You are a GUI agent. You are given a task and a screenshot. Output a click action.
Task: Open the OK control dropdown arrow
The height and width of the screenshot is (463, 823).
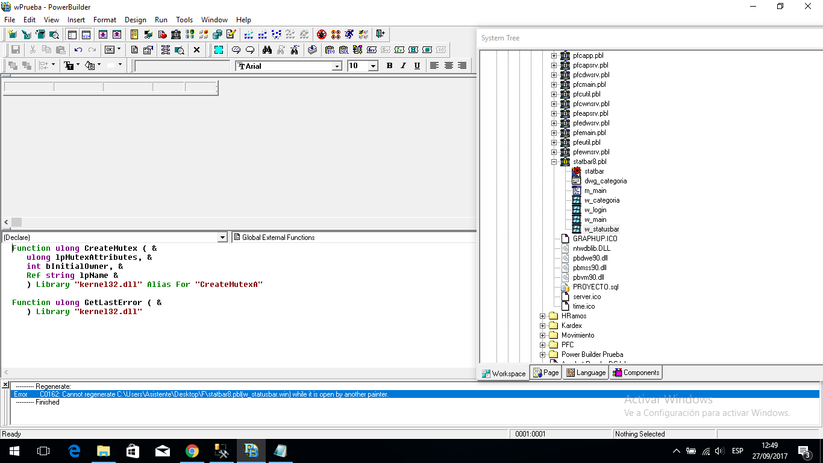[119, 49]
